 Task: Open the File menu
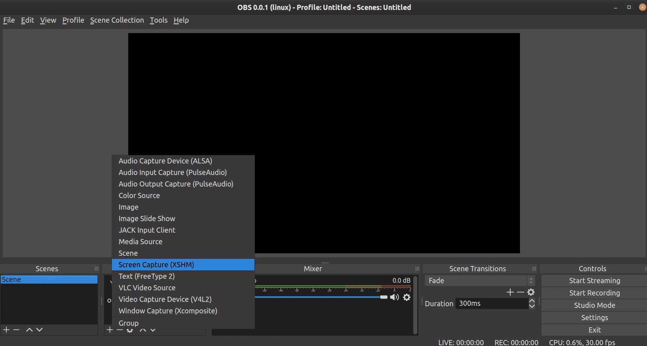pyautogui.click(x=9, y=20)
